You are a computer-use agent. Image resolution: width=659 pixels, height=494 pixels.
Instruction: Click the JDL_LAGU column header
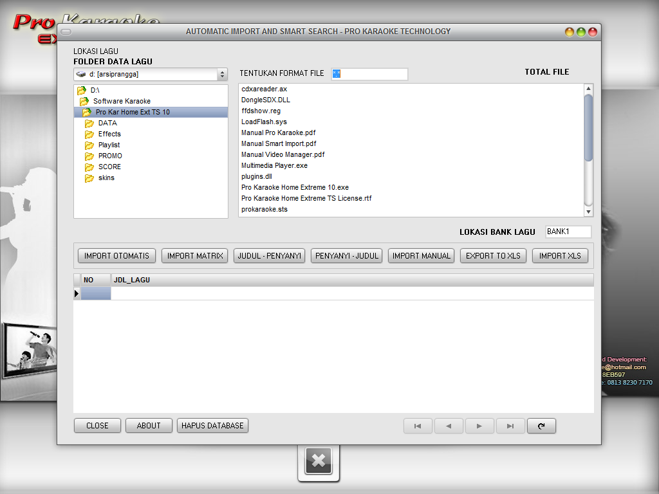[x=352, y=280]
